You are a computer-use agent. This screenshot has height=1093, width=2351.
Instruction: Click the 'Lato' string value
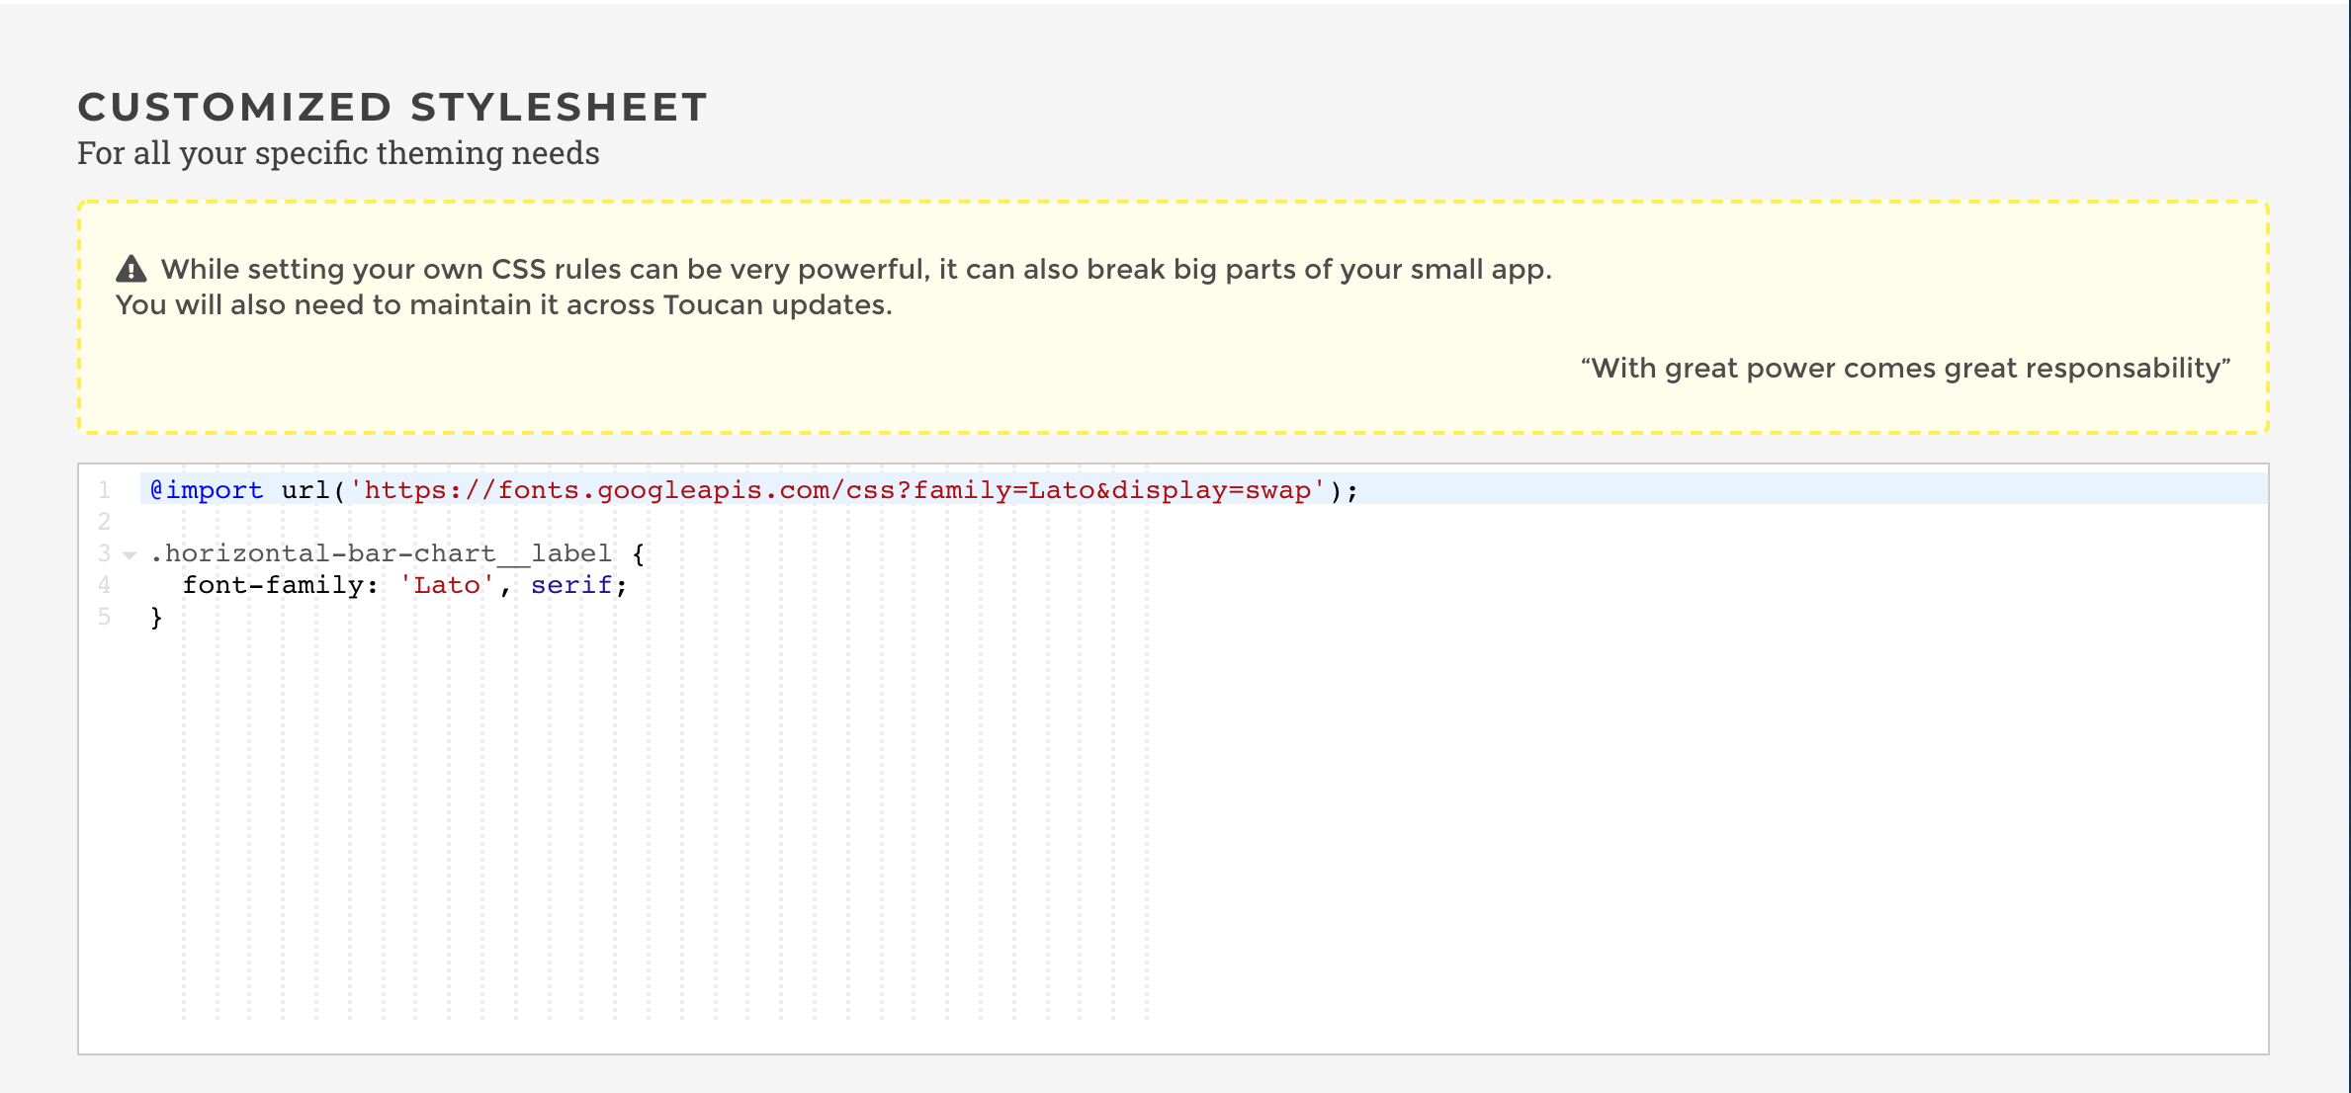447,585
